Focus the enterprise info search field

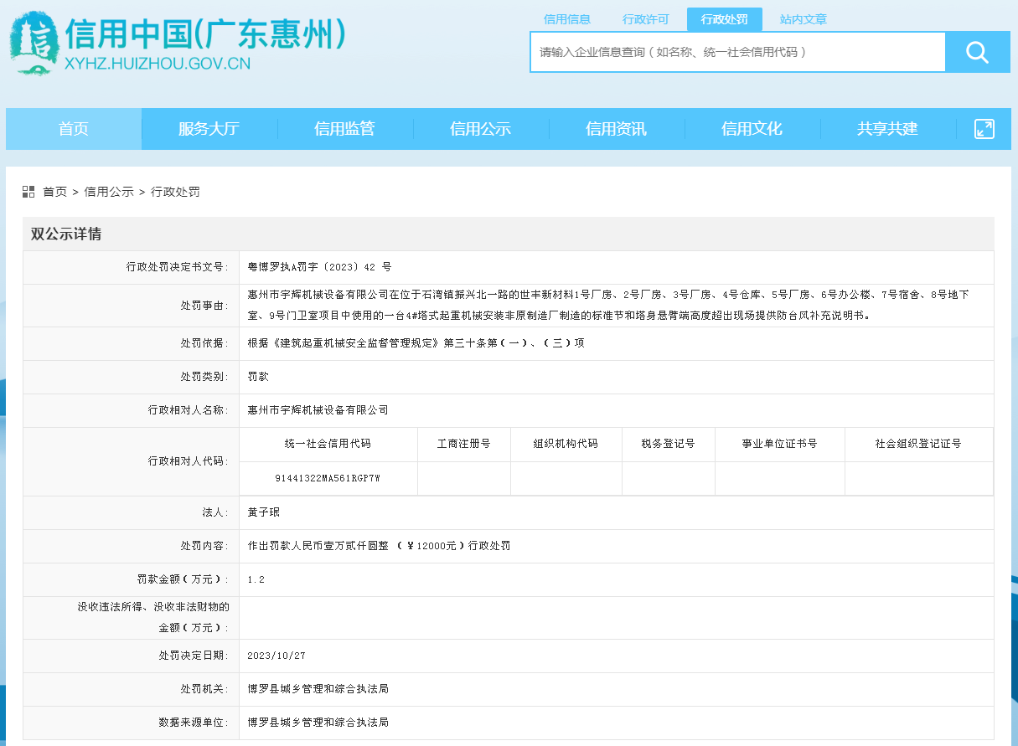point(737,52)
